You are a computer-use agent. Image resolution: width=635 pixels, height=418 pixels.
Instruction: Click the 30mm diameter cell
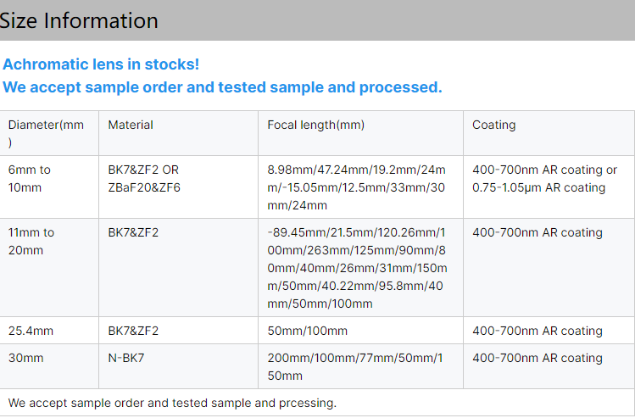point(25,358)
